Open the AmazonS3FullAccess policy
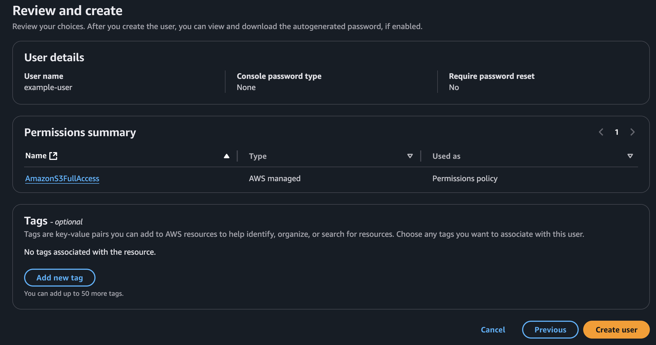 pos(62,178)
